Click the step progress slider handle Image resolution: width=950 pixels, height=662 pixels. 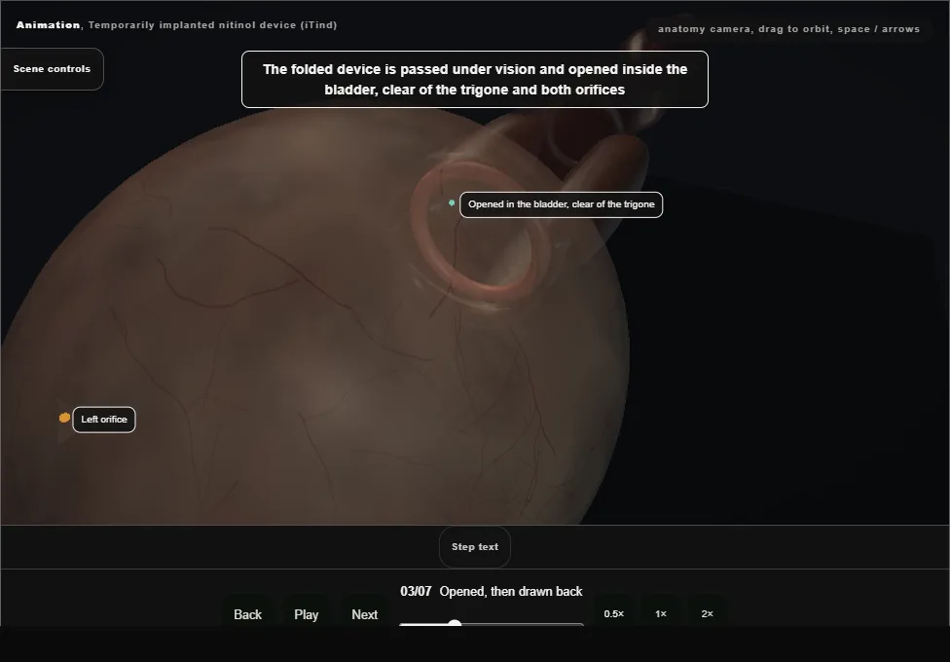(x=455, y=624)
